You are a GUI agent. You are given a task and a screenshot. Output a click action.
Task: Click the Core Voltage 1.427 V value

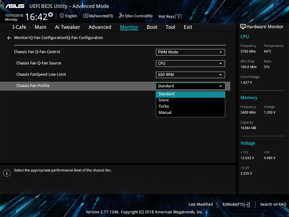(x=246, y=82)
